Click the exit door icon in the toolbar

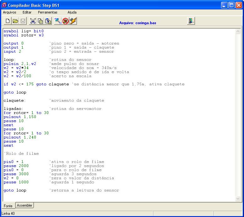click(x=191, y=21)
